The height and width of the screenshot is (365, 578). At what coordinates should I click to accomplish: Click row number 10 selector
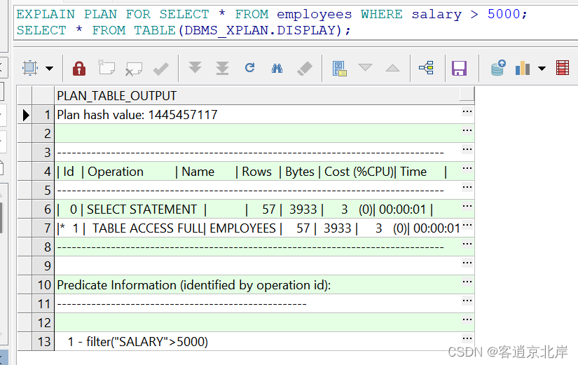point(43,285)
